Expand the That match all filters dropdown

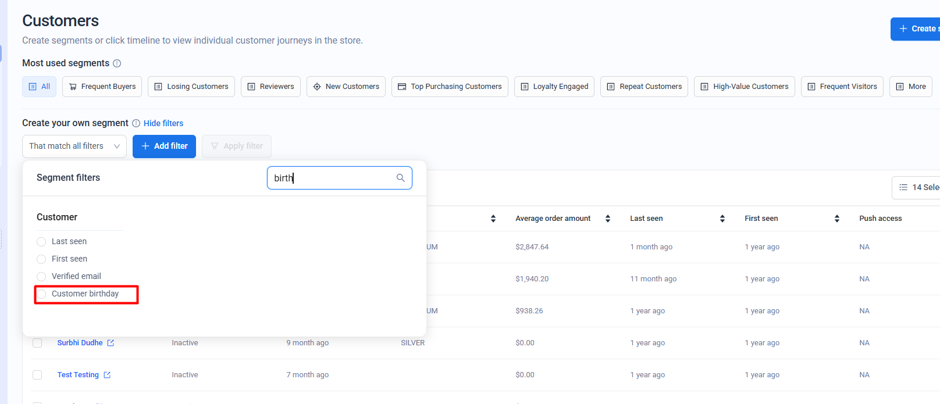click(74, 146)
